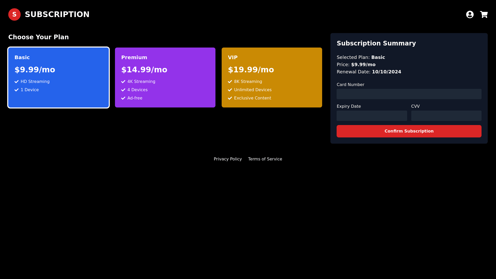
Task: Click the Unlimited Devices checkmark icon
Action: coord(230,90)
